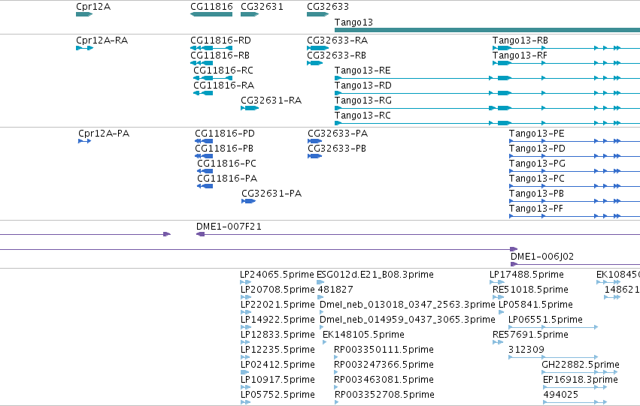
Task: Select the CG11816-PC protein
Action: coord(205,171)
